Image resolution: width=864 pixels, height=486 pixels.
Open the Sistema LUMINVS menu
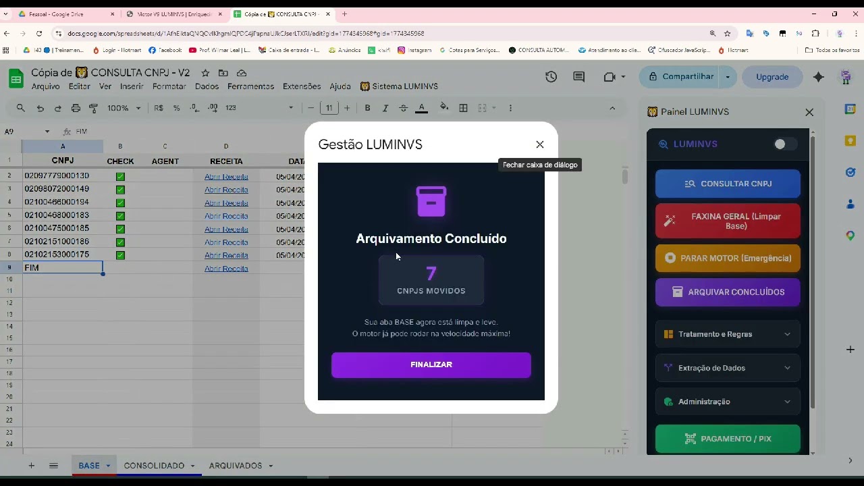pos(399,86)
